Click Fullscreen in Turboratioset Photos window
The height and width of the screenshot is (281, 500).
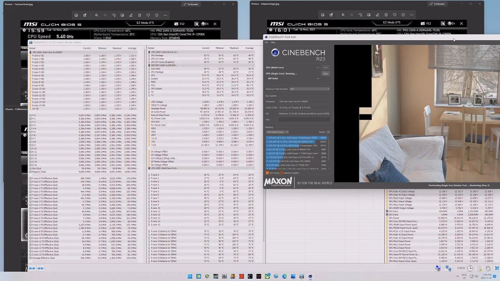click(191, 4)
